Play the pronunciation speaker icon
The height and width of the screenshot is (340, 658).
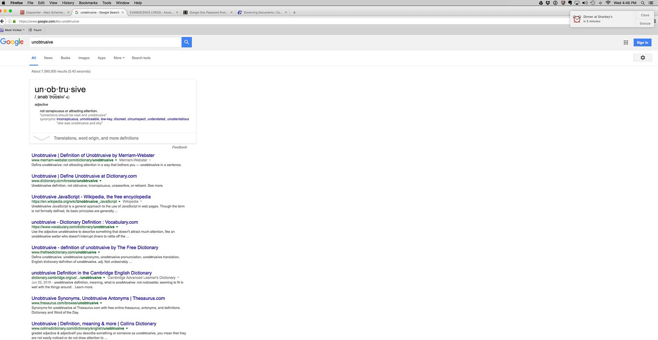[x=67, y=97]
